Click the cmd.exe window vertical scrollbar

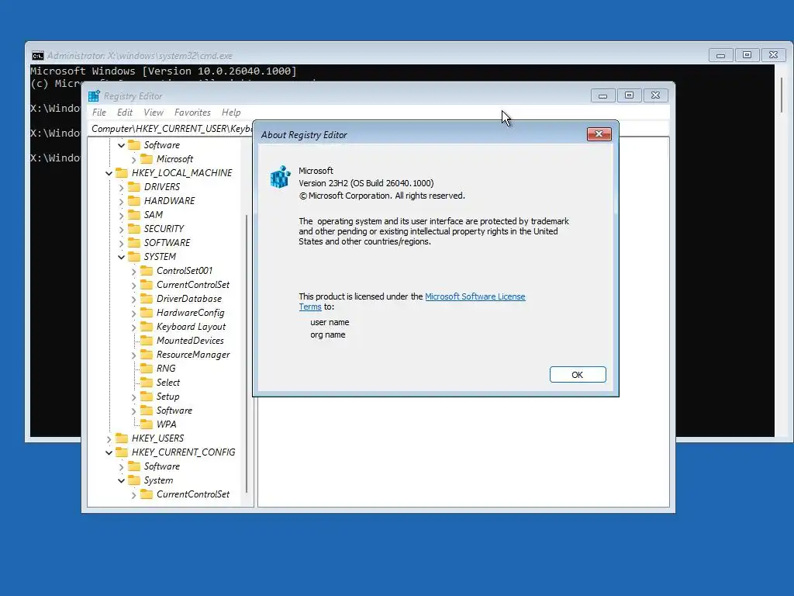pos(782,95)
